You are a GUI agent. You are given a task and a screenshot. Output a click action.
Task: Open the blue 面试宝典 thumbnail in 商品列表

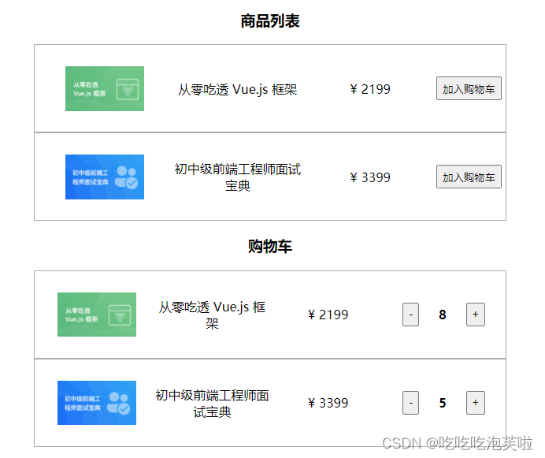[x=105, y=177]
